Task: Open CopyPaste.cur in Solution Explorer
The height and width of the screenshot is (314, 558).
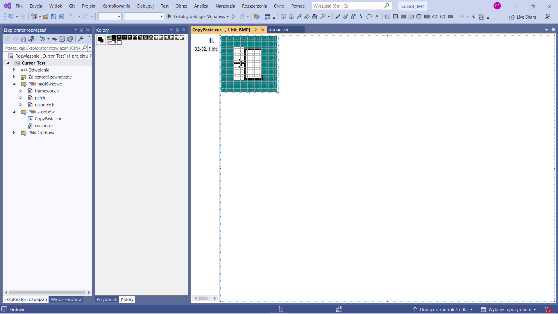Action: point(48,119)
